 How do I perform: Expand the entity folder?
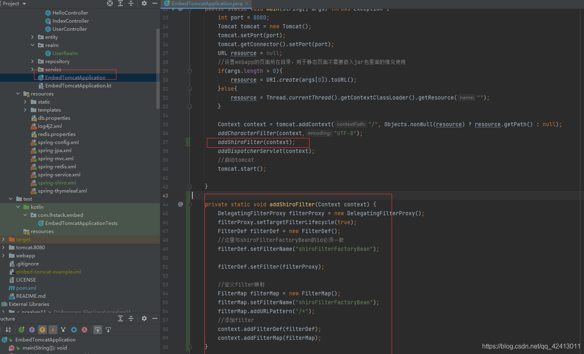tap(33, 37)
